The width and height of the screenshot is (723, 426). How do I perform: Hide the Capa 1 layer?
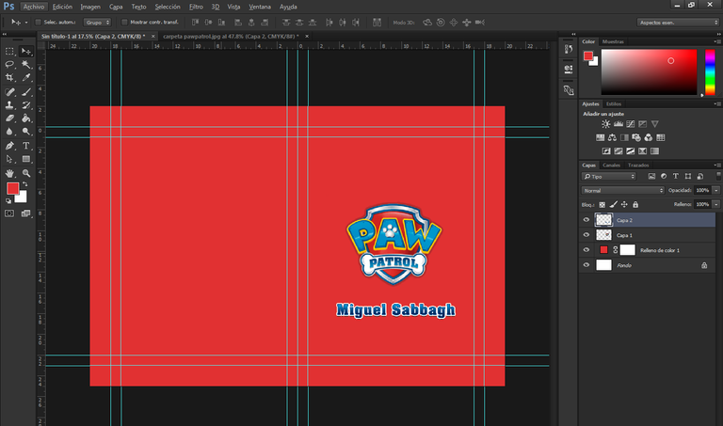pyautogui.click(x=586, y=235)
